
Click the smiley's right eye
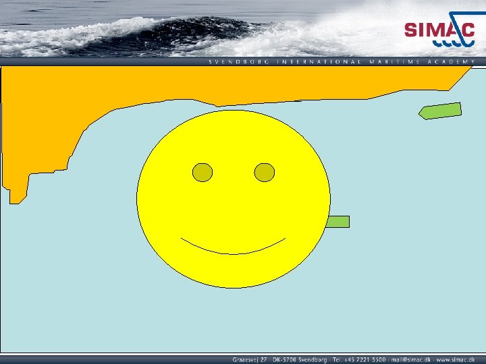(x=265, y=173)
